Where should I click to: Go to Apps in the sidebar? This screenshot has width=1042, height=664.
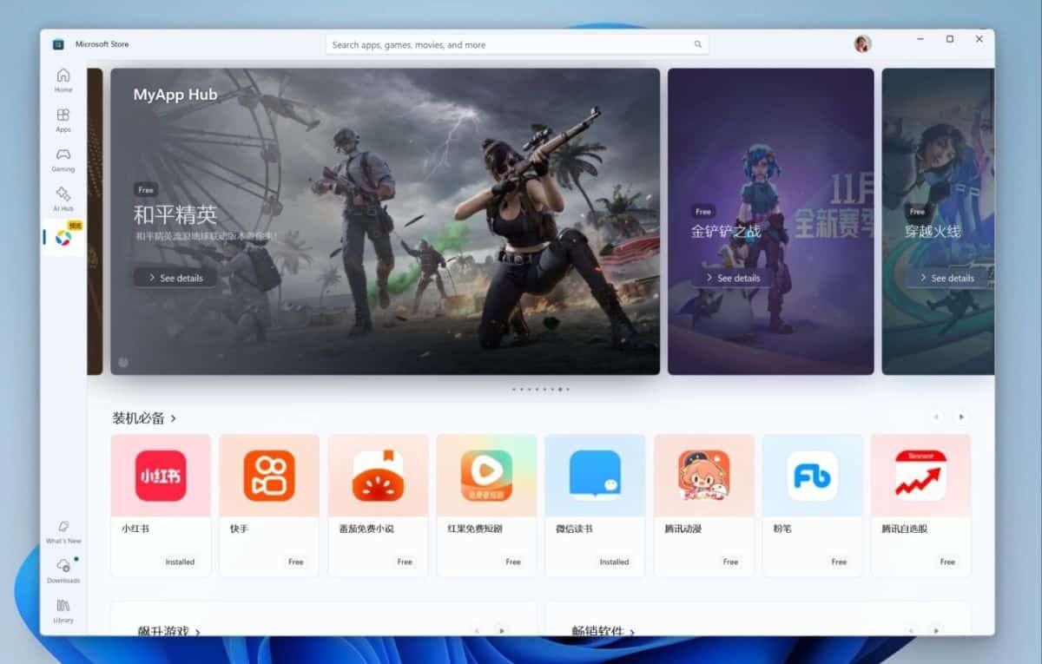(x=63, y=120)
